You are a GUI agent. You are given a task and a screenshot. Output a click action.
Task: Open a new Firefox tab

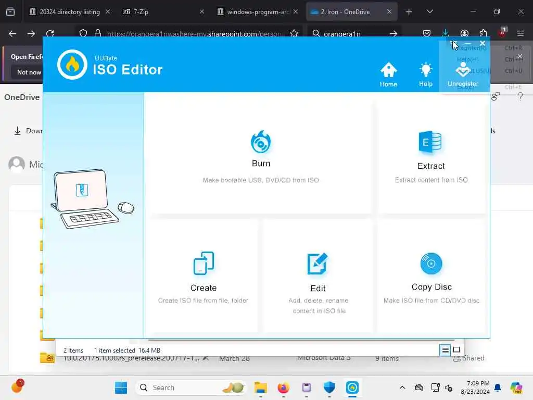click(x=409, y=12)
